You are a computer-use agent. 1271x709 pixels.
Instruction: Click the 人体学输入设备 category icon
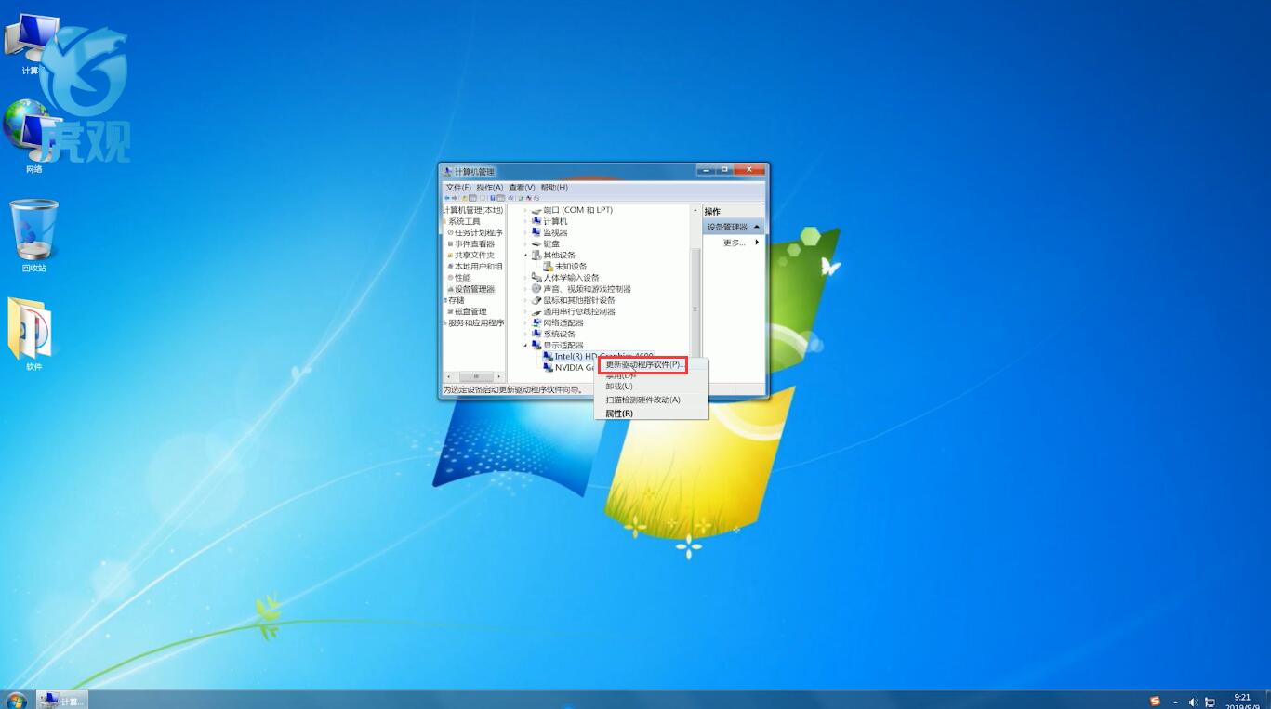(536, 278)
